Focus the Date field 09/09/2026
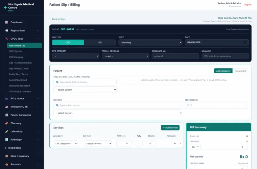 217,42
